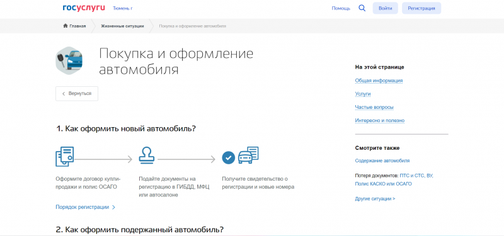Click heading 1. Как оформить новый автомобиль?
The image size is (504, 236).
tap(127, 129)
